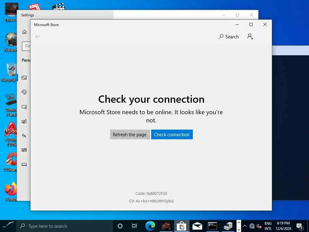Select Control Panel desktop icon
This screenshot has height=232, width=309.
click(11, 105)
